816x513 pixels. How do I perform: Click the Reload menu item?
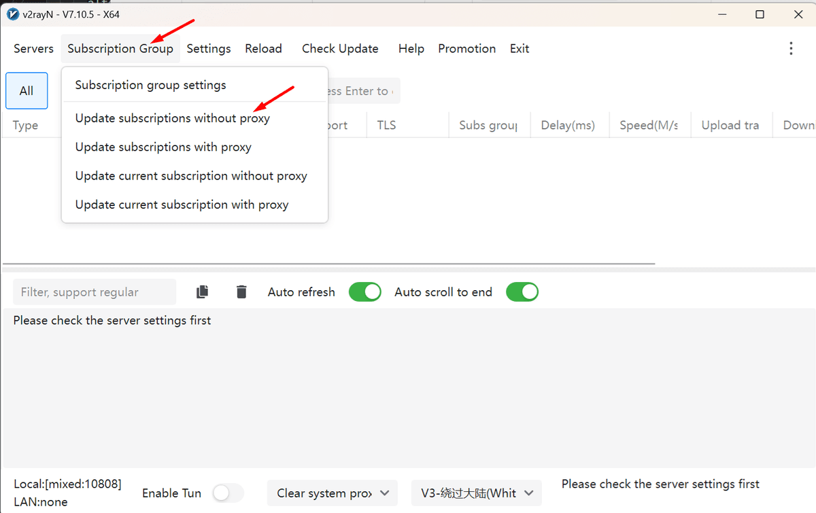(263, 48)
